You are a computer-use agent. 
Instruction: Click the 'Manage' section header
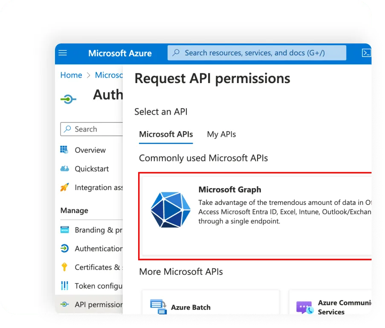tap(74, 210)
